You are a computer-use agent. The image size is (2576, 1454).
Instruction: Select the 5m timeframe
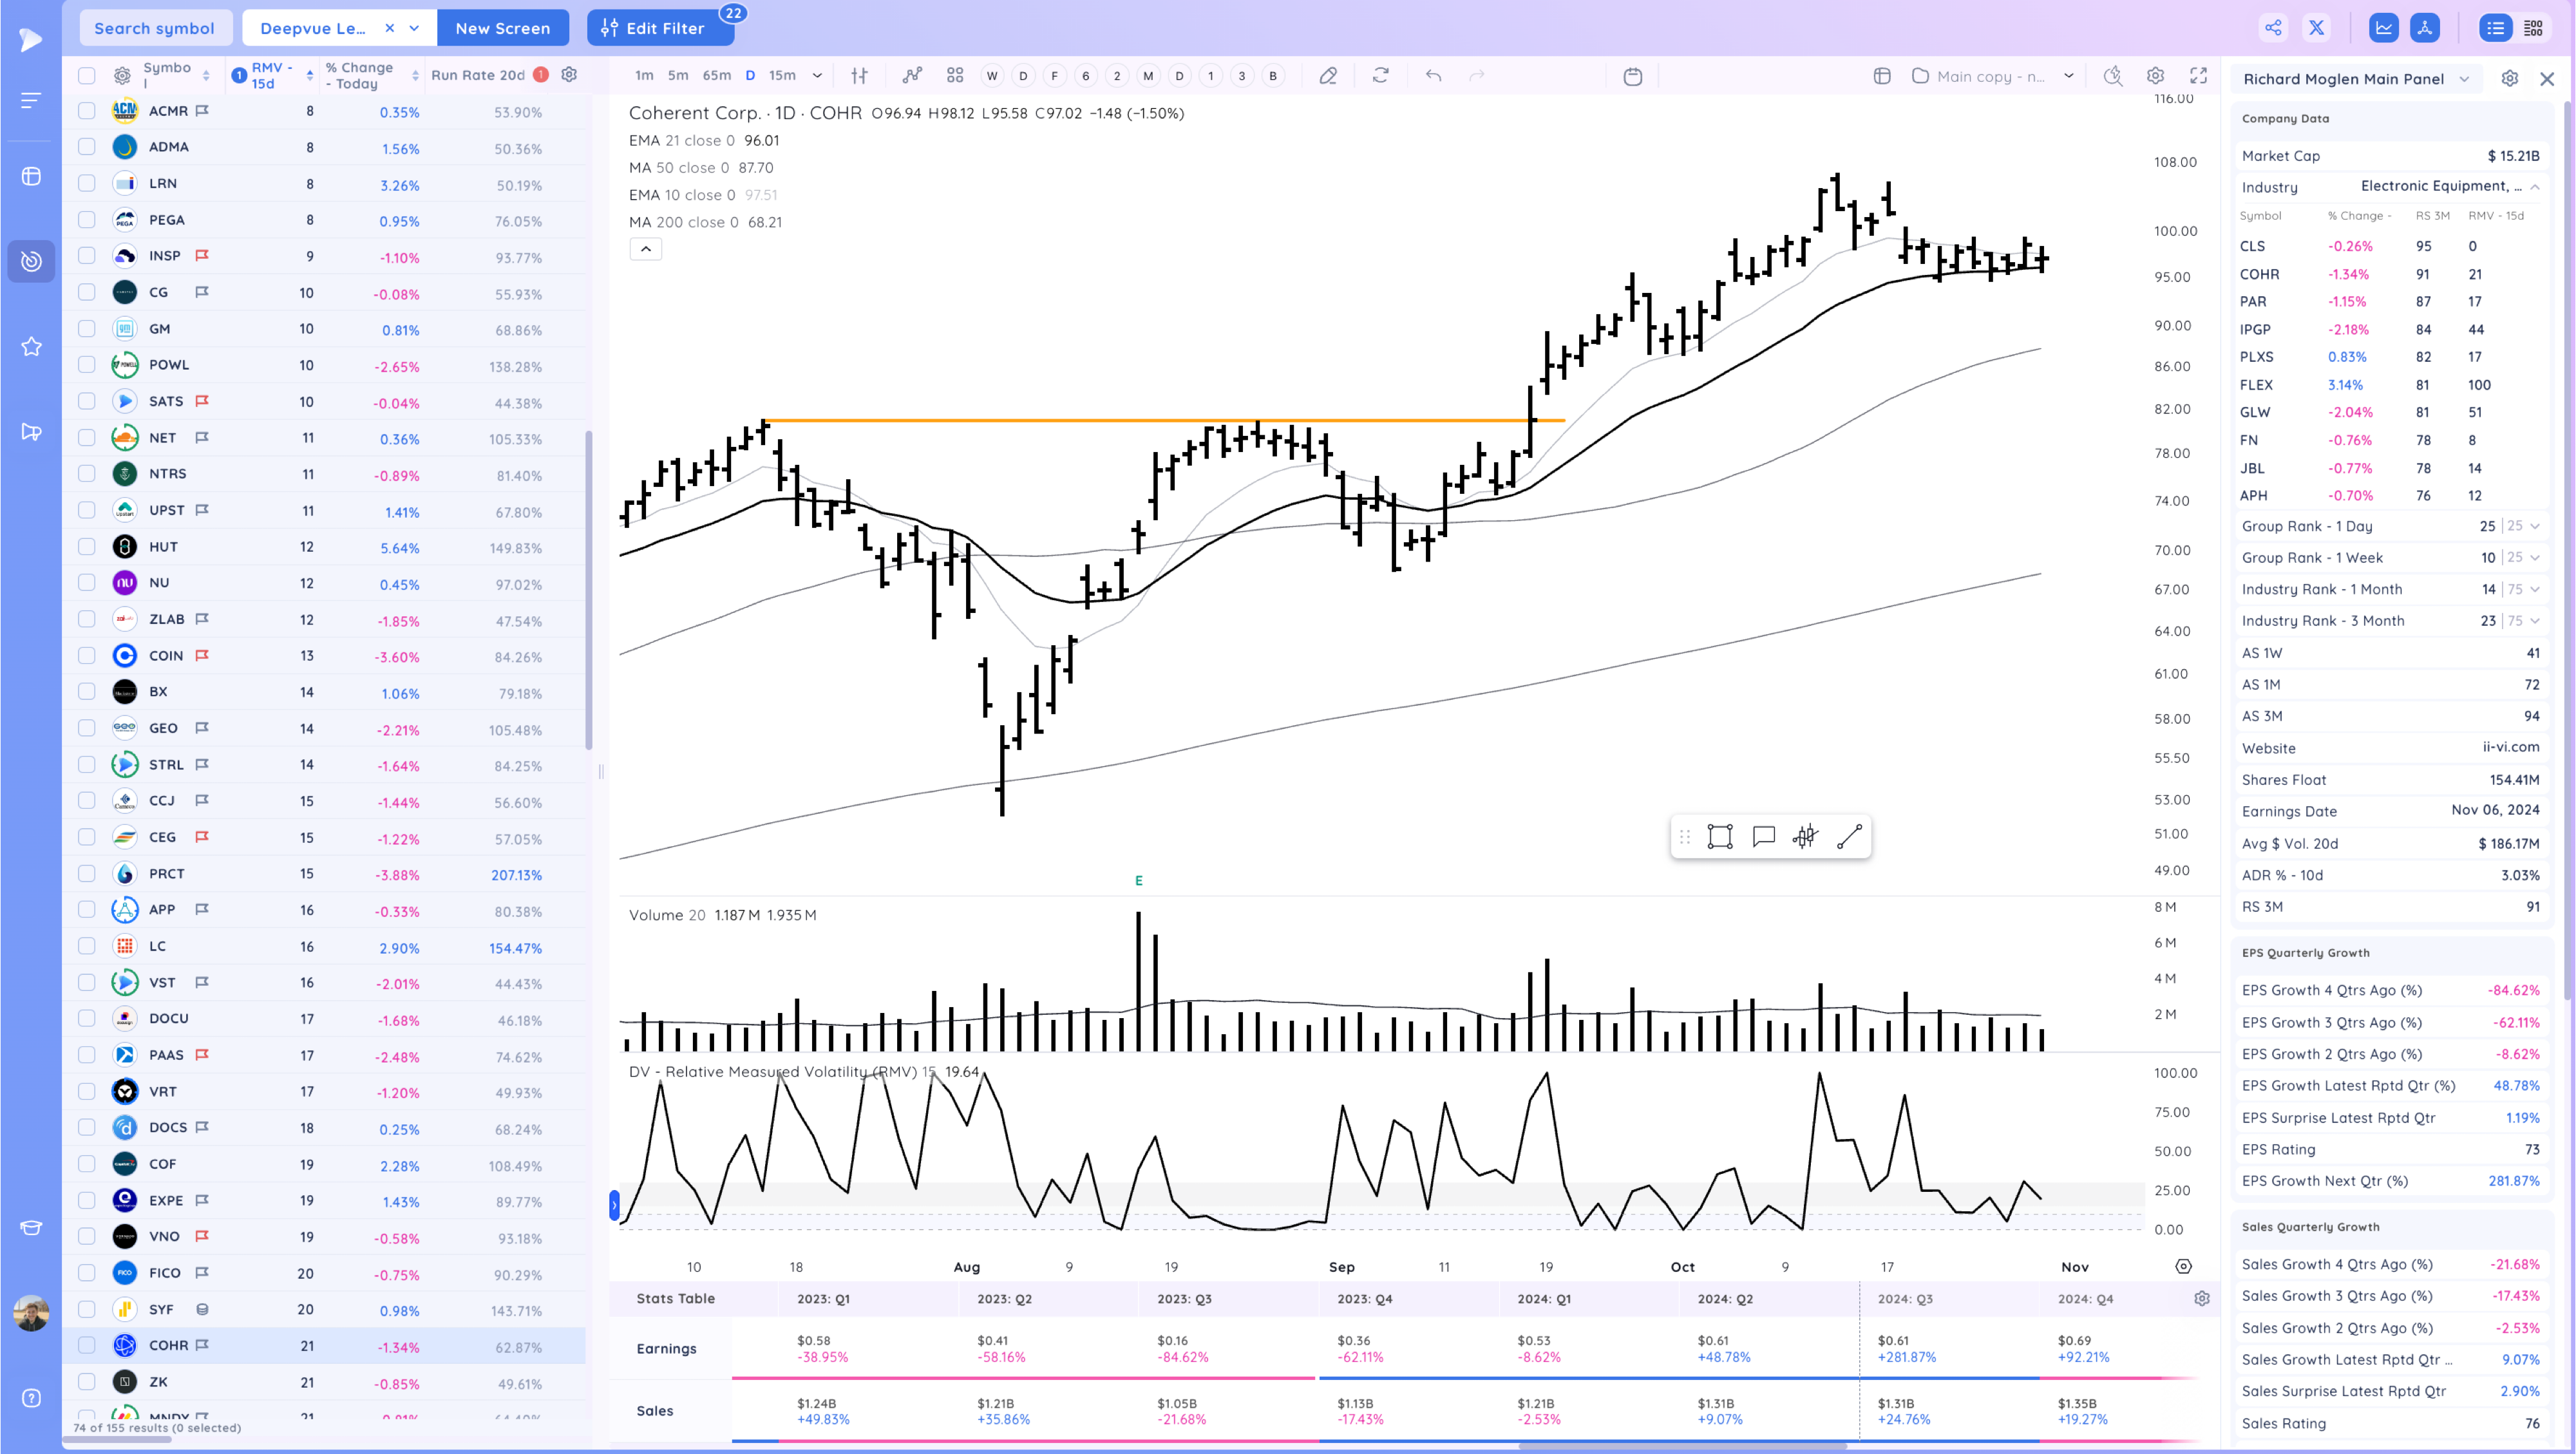coord(678,76)
